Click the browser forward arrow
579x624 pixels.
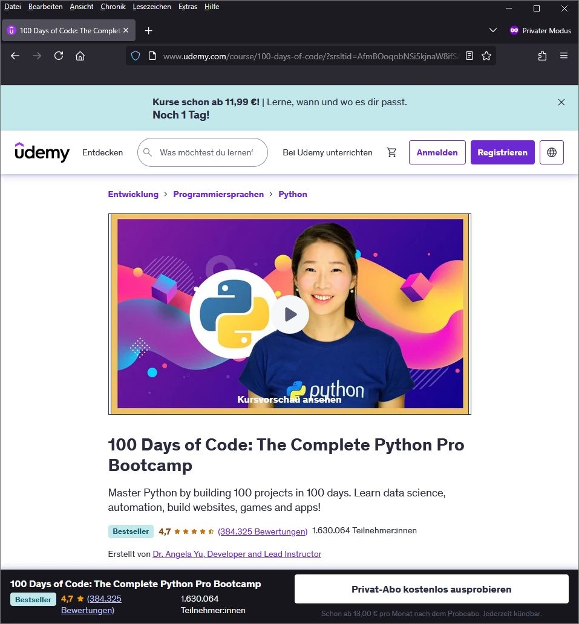pos(37,56)
